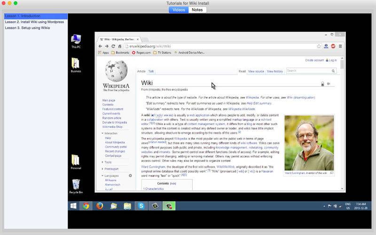Click the speaker audio icon by Wiki title
This screenshot has height=235, width=376.
click(329, 84)
